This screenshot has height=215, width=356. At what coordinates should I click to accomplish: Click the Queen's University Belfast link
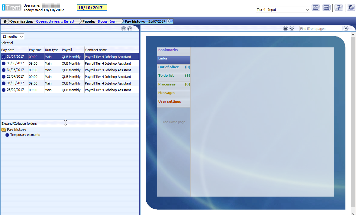tap(55, 21)
